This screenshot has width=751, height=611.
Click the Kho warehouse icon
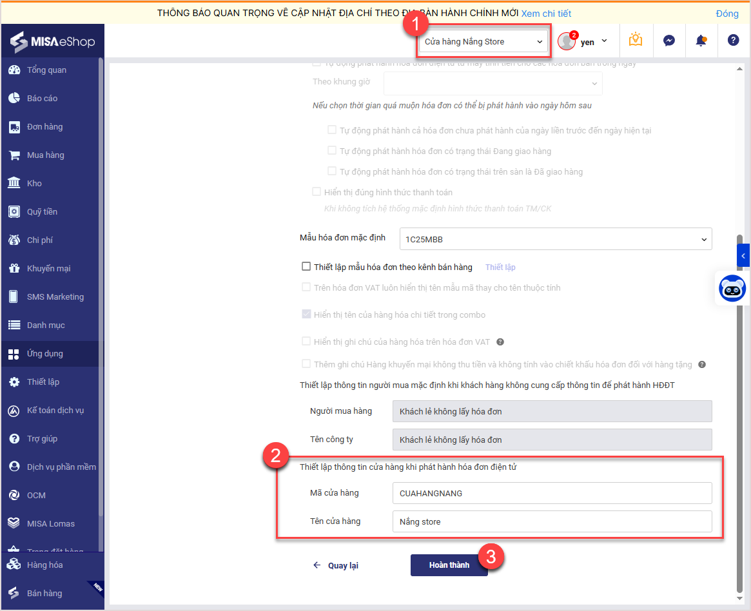pos(14,183)
